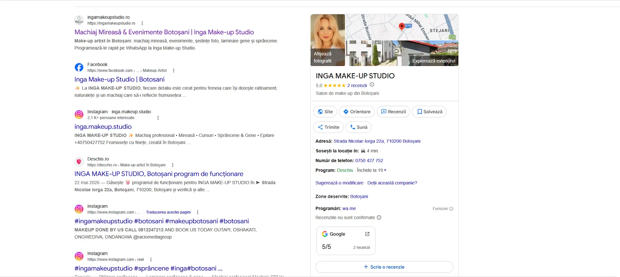Get directions with Orientare button
Screen dimensions: 620x277
tap(357, 112)
